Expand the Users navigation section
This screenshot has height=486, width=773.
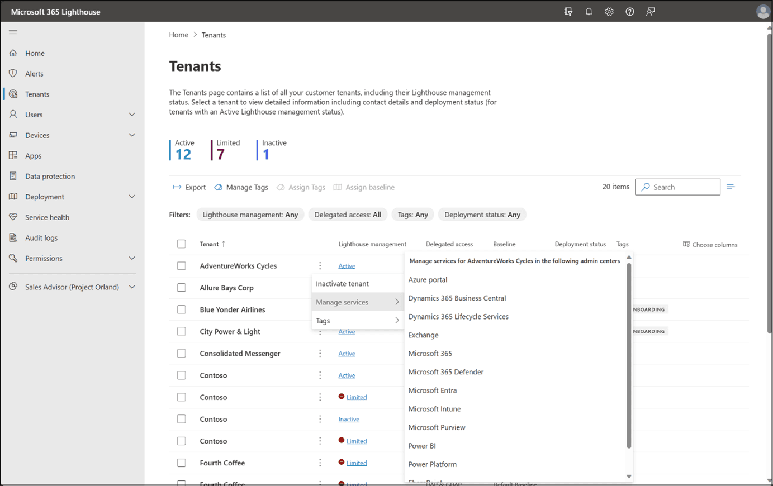132,115
